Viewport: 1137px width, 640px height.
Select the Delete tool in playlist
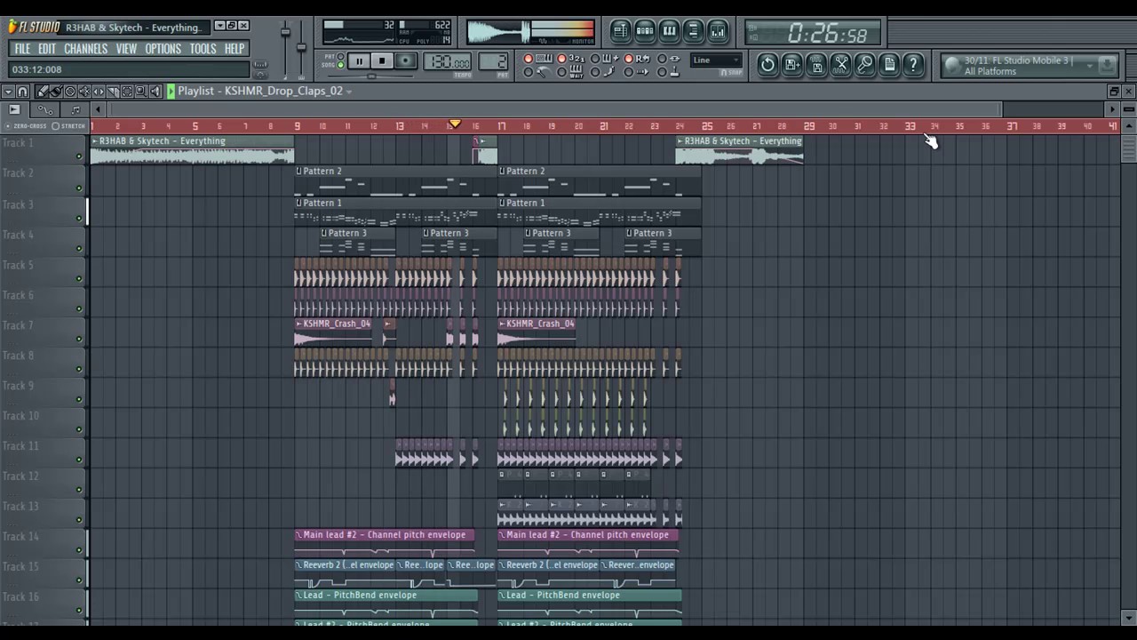pyautogui.click(x=70, y=92)
